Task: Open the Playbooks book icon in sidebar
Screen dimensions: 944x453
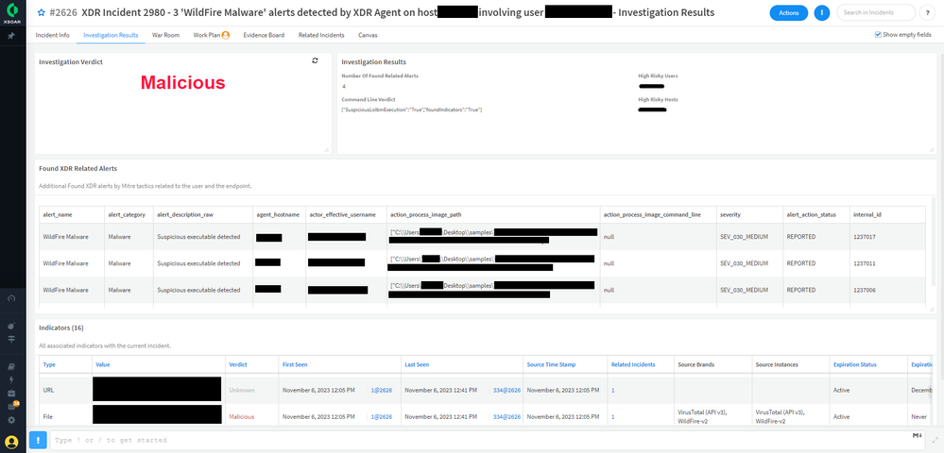Action: point(11,366)
